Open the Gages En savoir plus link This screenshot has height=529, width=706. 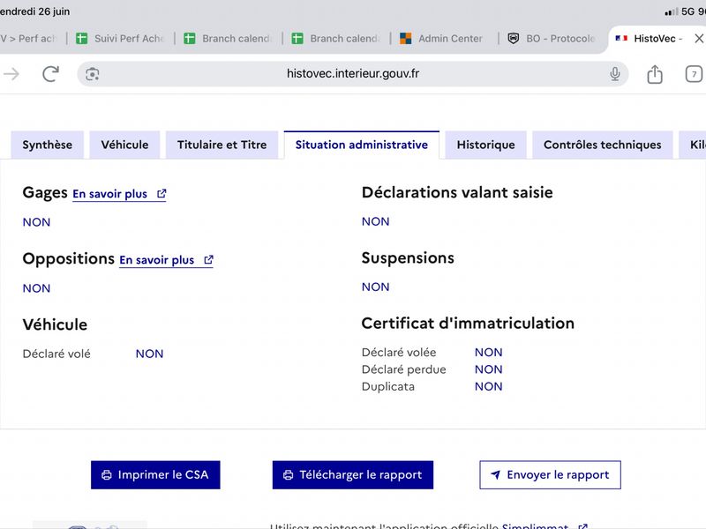[x=109, y=194]
